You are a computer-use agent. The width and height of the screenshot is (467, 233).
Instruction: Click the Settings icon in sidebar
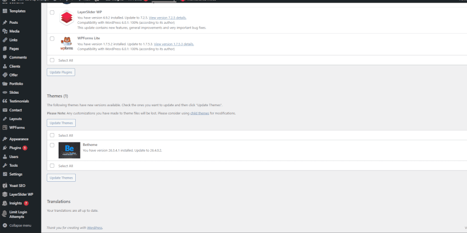[5, 174]
